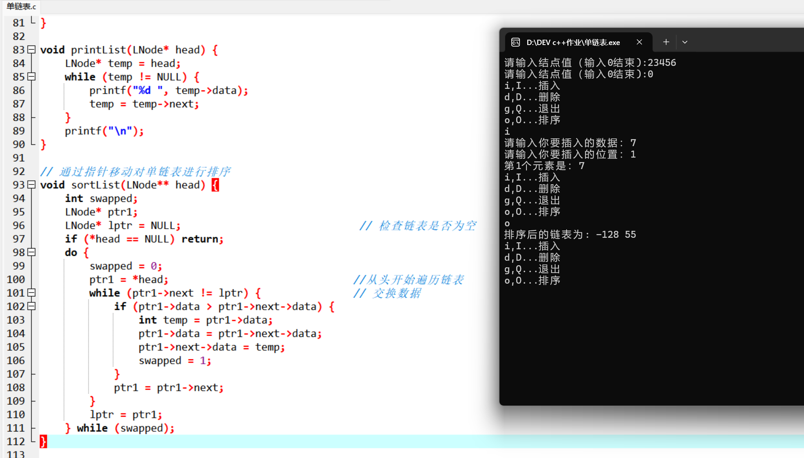
Task: Open the terminal profiles dropdown arrow
Action: [x=684, y=42]
